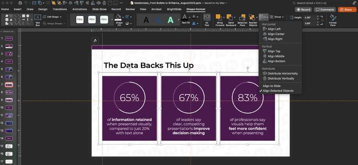Enable Align to Slide option
The image size is (358, 165).
pyautogui.click(x=272, y=86)
